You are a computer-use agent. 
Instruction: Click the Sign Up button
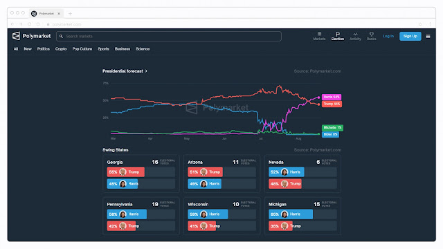point(410,36)
